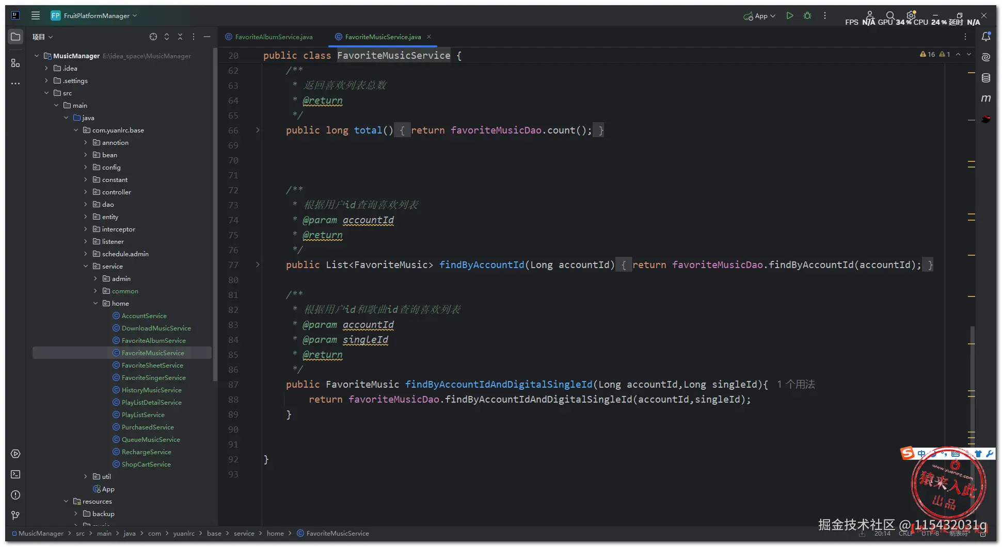Select the resources folder in project tree
The height and width of the screenshot is (547, 1002).
click(97, 501)
